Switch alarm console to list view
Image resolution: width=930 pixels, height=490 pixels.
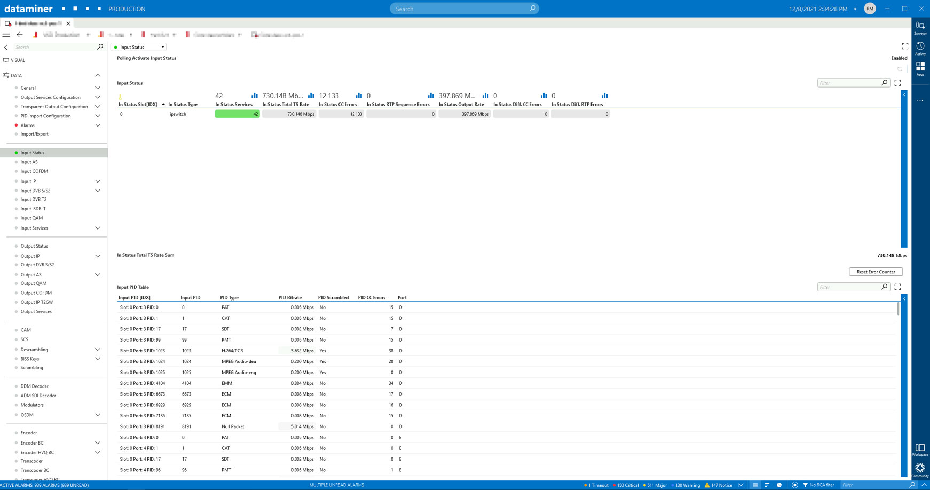point(755,485)
